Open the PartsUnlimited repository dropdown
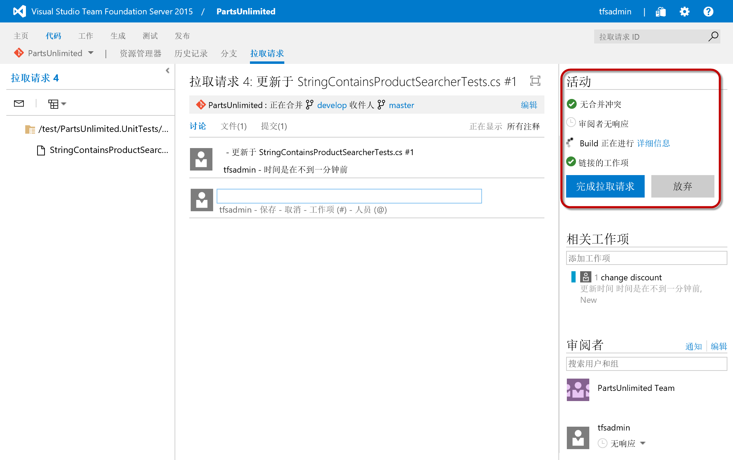733x460 pixels. tap(91, 53)
